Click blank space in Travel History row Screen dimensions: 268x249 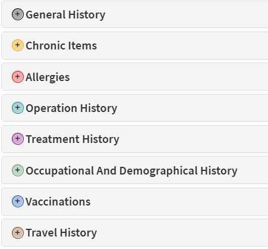pos(182,233)
